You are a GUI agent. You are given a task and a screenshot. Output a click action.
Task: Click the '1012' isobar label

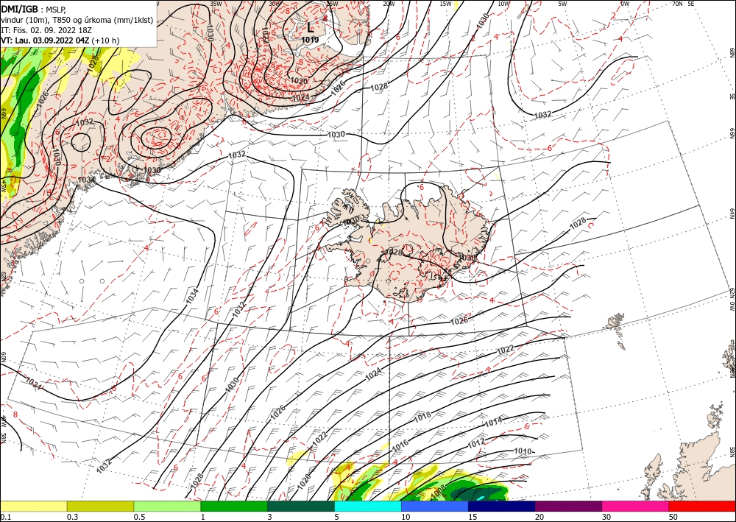click(476, 442)
